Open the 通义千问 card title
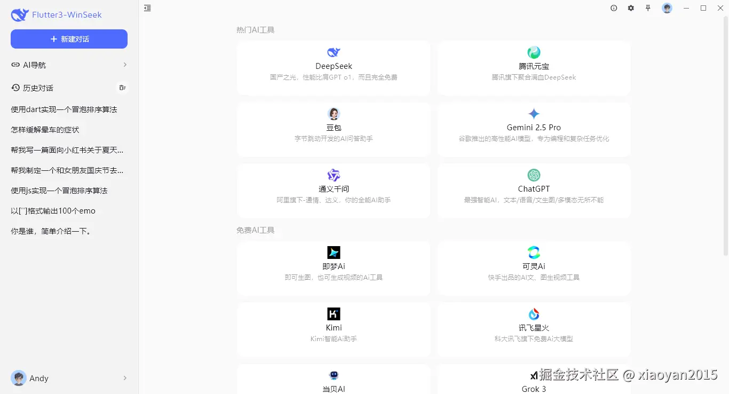729x394 pixels. click(334, 189)
